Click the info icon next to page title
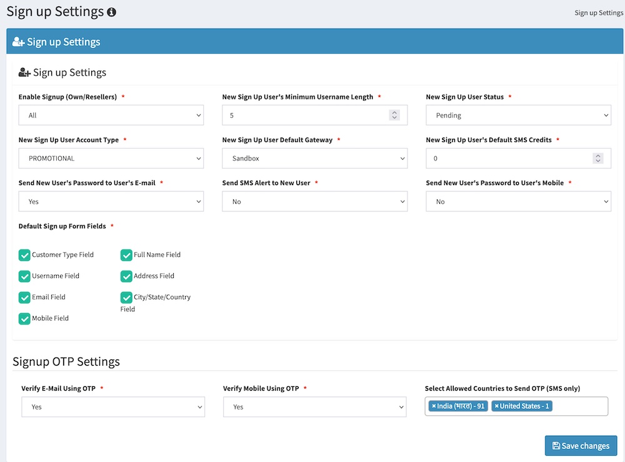Viewport: 625px width, 462px height. [x=112, y=13]
